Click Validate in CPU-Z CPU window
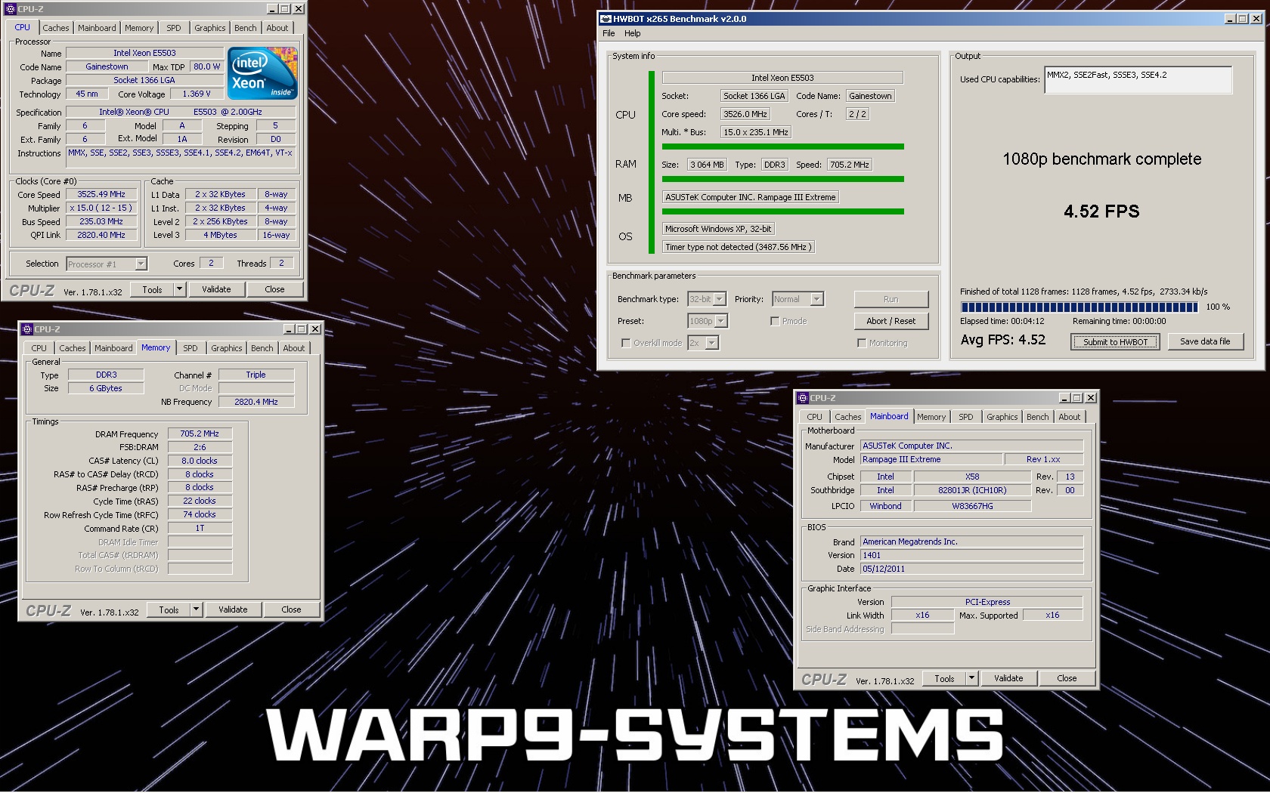The height and width of the screenshot is (793, 1270). (216, 289)
